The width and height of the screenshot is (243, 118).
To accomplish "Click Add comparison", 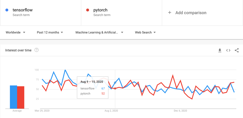I will (191, 13).
